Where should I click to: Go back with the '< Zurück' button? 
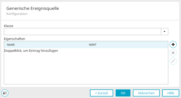101,93
